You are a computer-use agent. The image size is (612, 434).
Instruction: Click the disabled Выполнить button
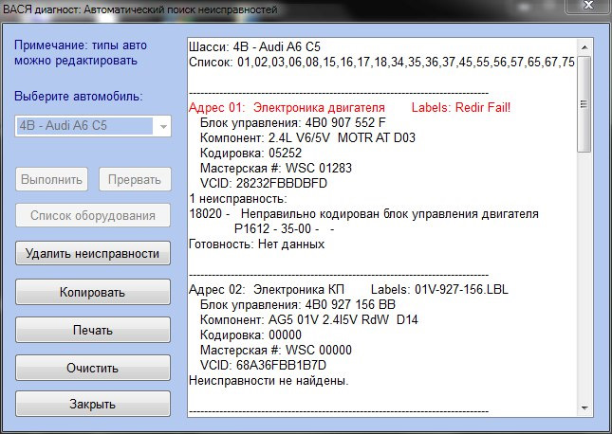point(51,179)
